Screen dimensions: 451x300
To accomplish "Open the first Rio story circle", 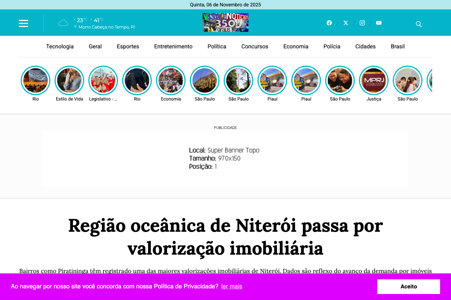I will 35,80.
